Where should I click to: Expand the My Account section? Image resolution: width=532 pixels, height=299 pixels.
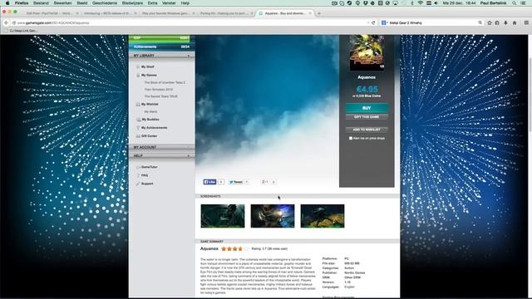click(x=161, y=147)
